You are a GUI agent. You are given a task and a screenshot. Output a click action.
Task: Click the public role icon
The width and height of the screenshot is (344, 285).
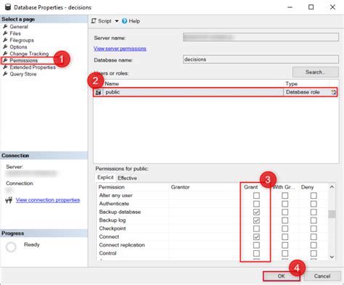[98, 92]
